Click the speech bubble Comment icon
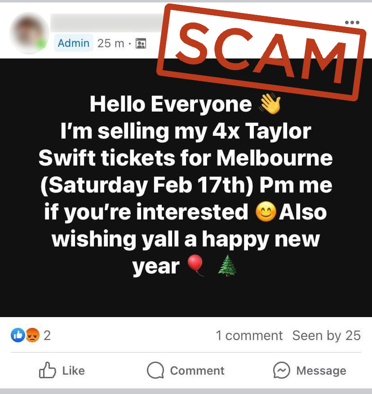This screenshot has width=372, height=394. [x=155, y=370]
